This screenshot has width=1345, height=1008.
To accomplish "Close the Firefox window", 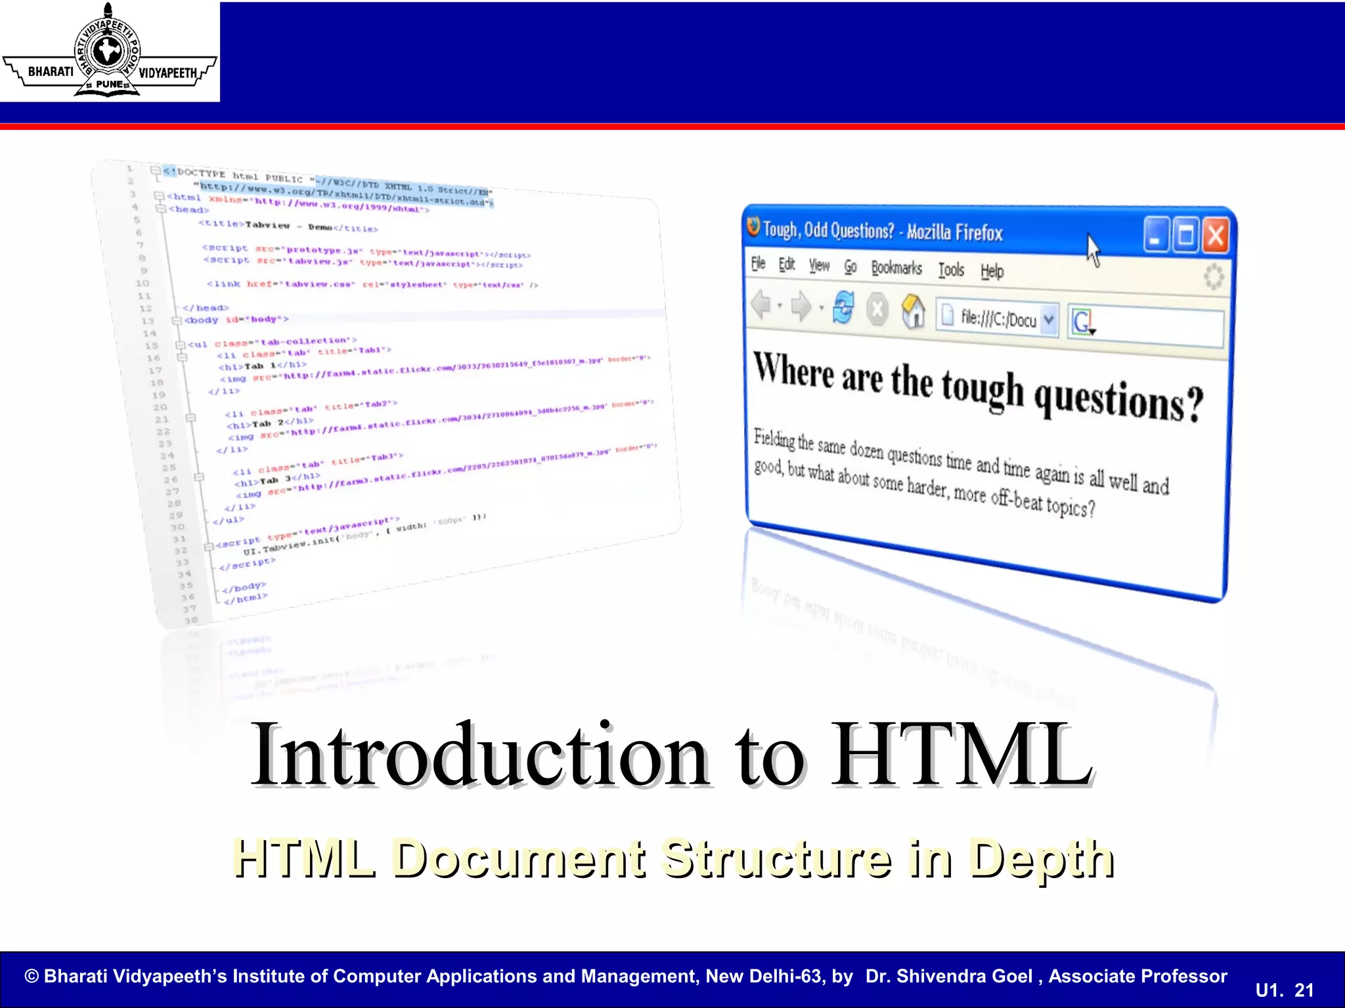I will (1215, 236).
